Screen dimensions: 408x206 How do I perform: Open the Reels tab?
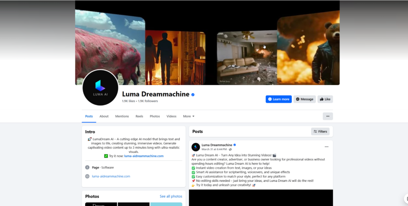pos(139,117)
